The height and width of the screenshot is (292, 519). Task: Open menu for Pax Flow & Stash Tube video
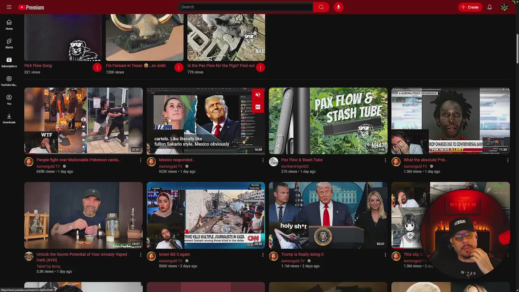[385, 160]
